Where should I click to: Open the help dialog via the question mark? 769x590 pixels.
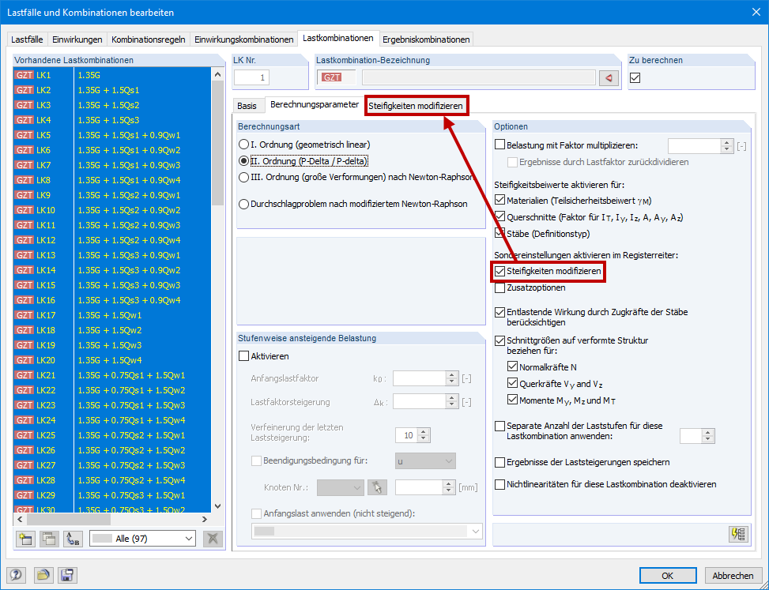(15, 575)
